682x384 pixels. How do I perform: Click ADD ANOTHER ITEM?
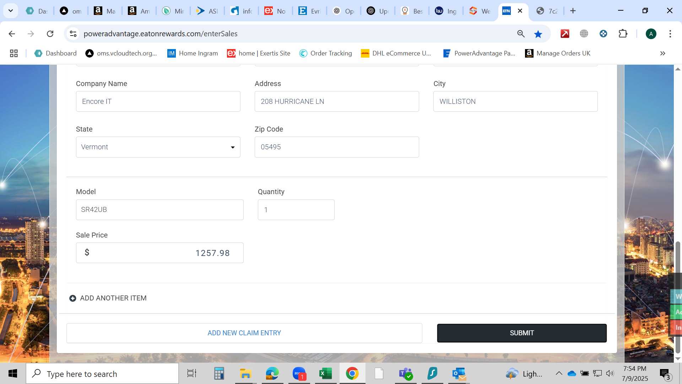[108, 298]
